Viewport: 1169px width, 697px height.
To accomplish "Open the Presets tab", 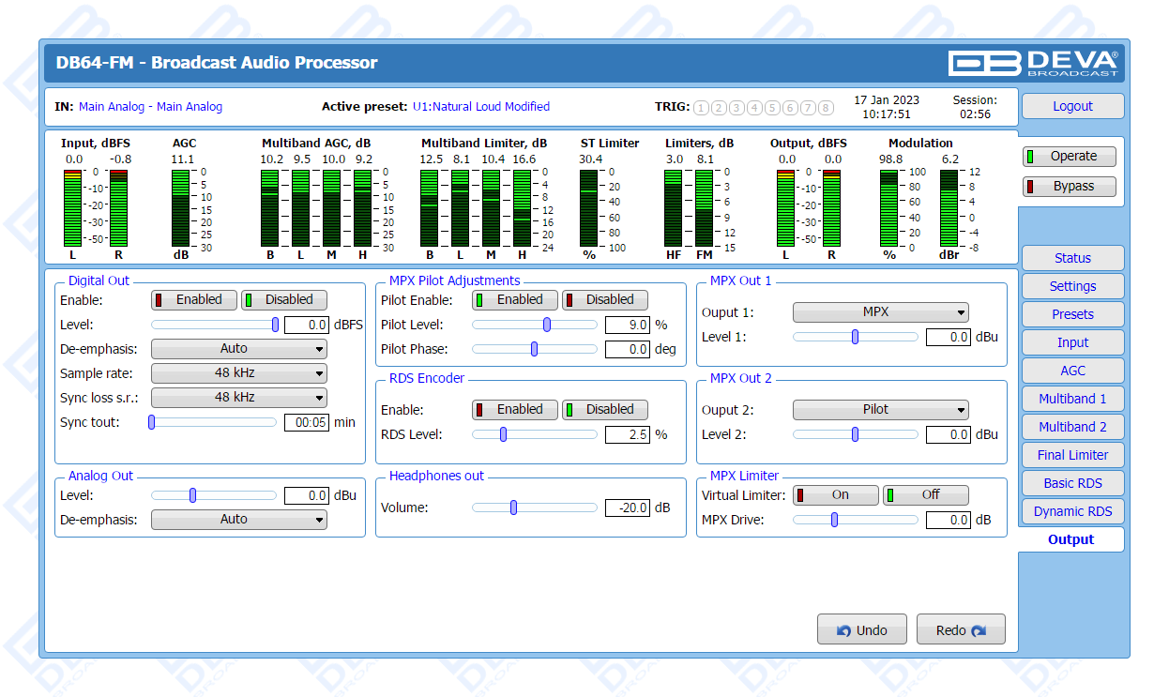I will pos(1072,314).
